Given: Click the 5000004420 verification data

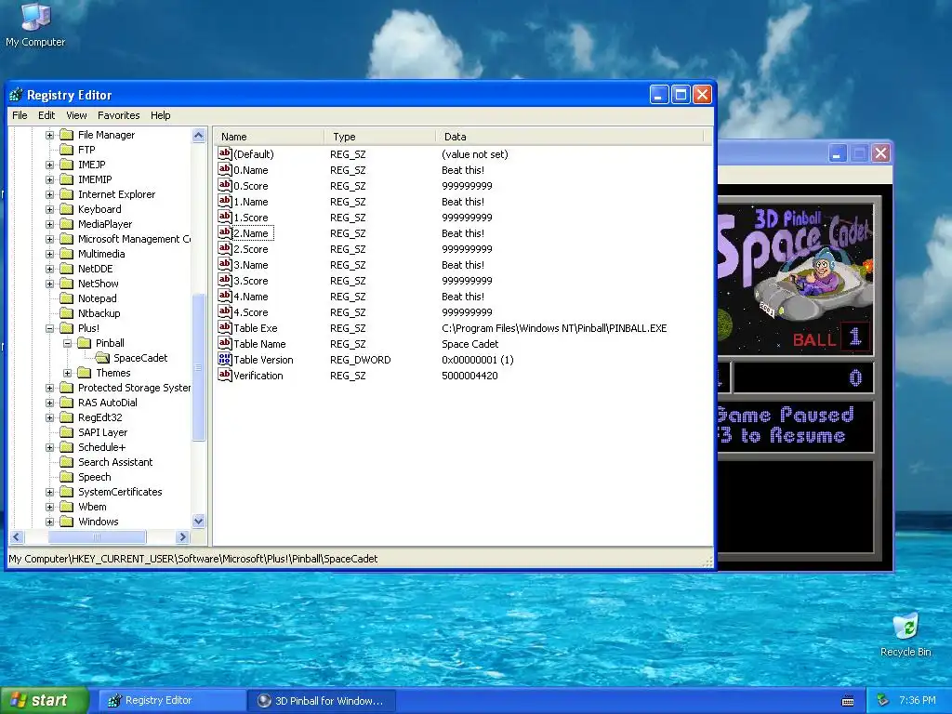Looking at the screenshot, I should (x=469, y=376).
